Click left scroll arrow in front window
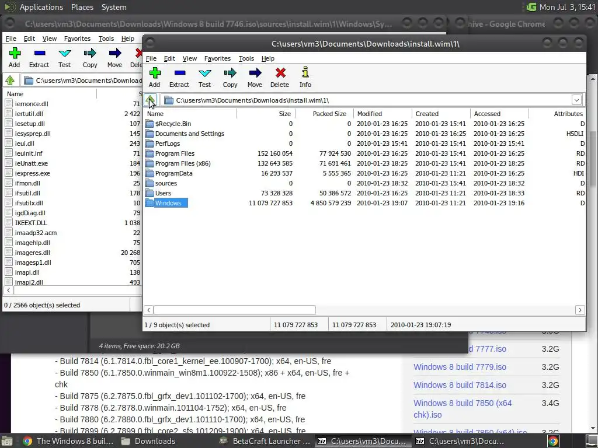Viewport: 598px width, 448px height. (x=149, y=310)
